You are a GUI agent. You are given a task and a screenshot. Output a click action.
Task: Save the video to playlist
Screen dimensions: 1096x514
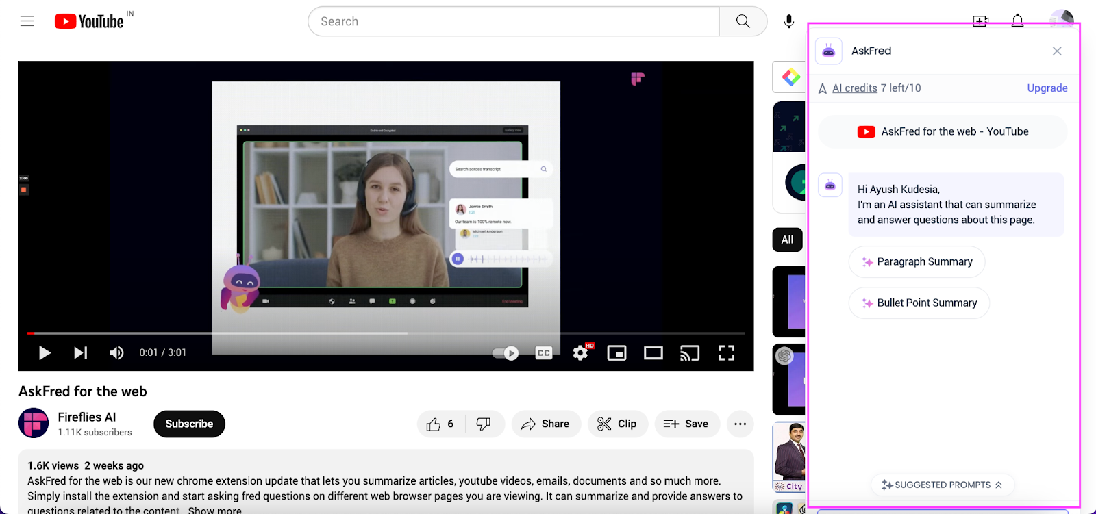point(686,424)
